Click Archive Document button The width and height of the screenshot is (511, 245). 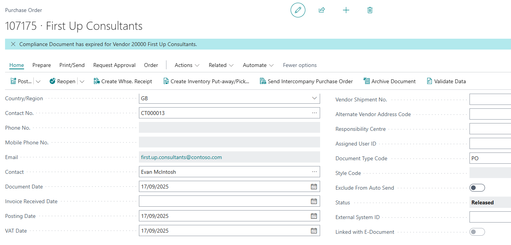390,81
